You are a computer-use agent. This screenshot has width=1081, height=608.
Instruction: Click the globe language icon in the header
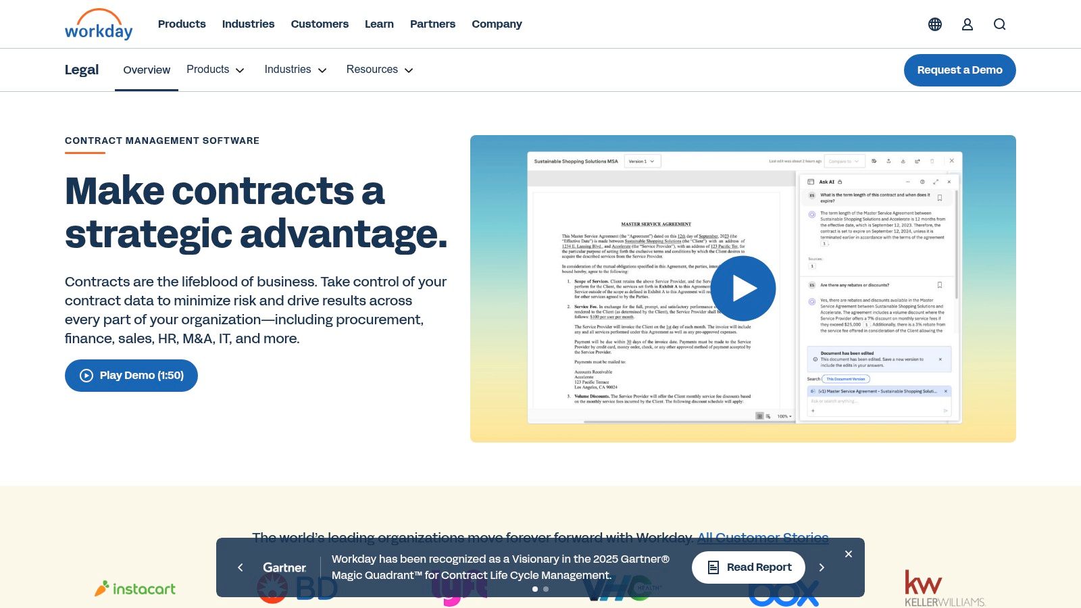pyautogui.click(x=935, y=24)
